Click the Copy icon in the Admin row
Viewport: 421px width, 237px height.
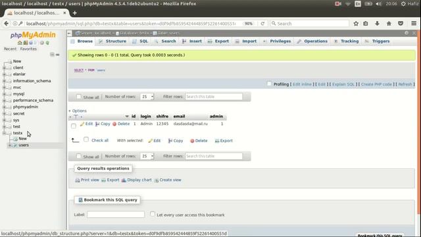(97, 124)
